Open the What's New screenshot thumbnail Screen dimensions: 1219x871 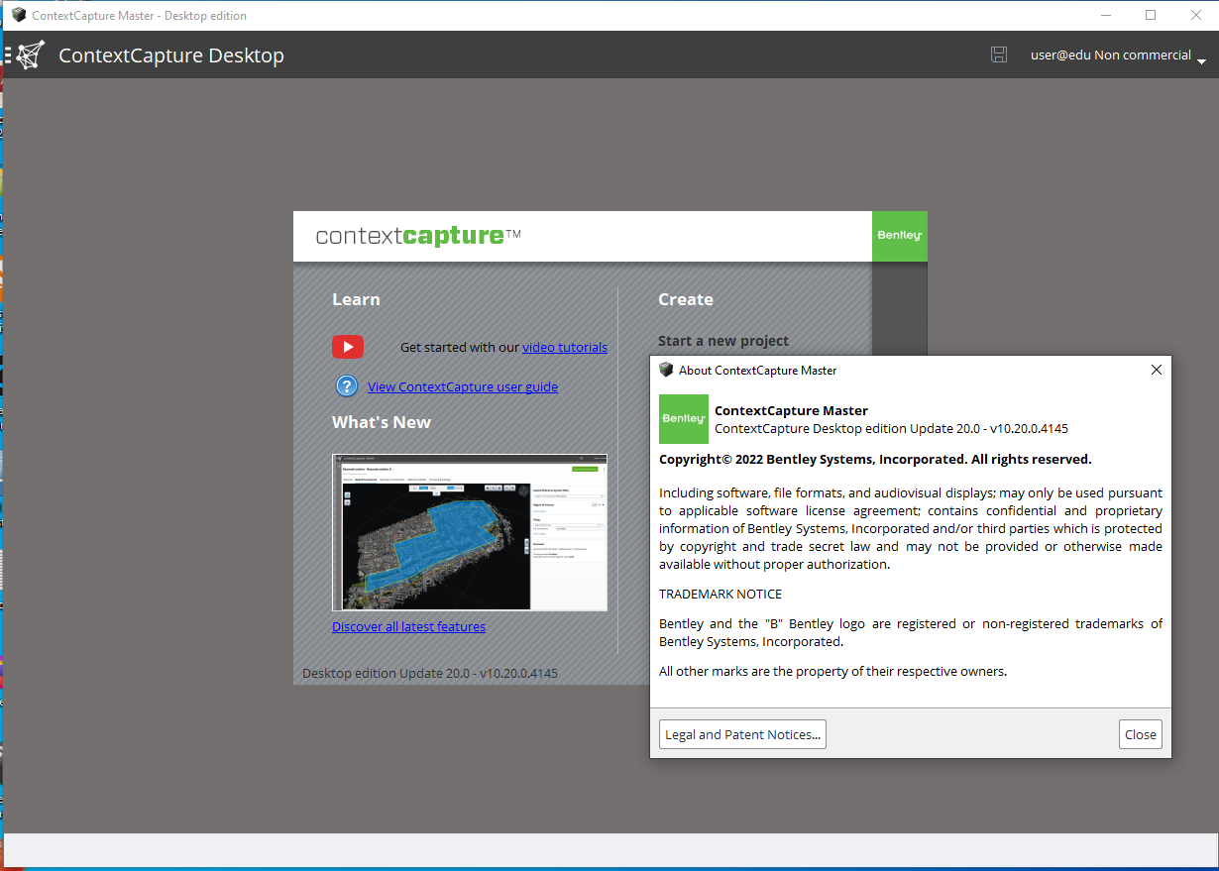click(x=470, y=532)
